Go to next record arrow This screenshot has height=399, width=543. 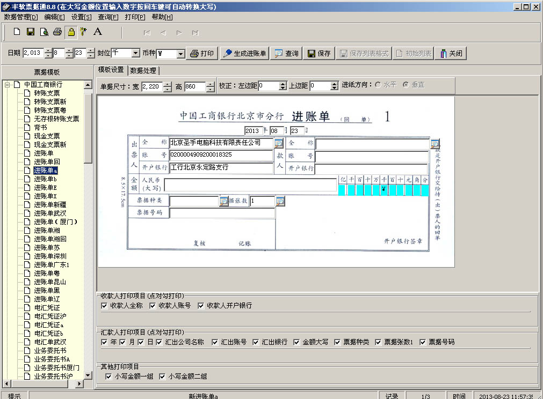(179, 33)
